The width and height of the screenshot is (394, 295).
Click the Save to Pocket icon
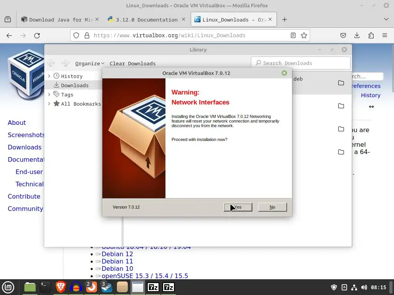pos(343,35)
